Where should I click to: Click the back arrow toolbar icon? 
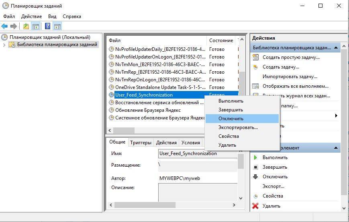pyautogui.click(x=5, y=26)
